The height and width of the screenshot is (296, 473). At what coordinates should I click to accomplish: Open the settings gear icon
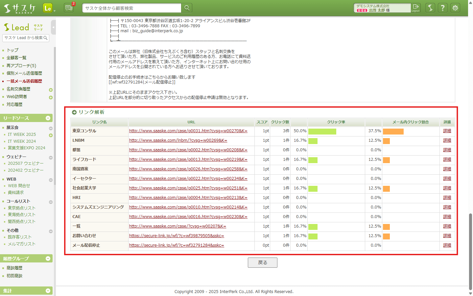tap(455, 8)
